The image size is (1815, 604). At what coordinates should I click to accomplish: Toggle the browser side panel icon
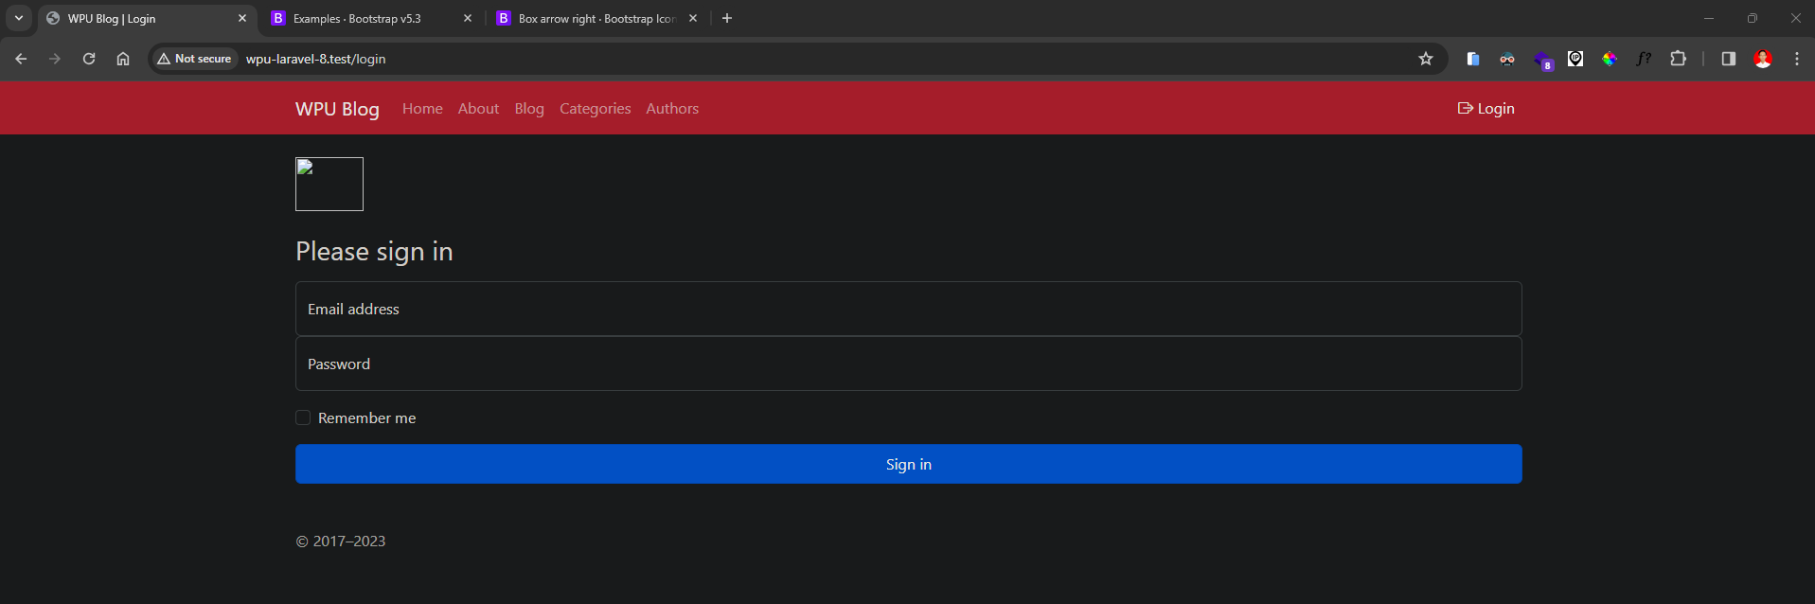click(1728, 59)
